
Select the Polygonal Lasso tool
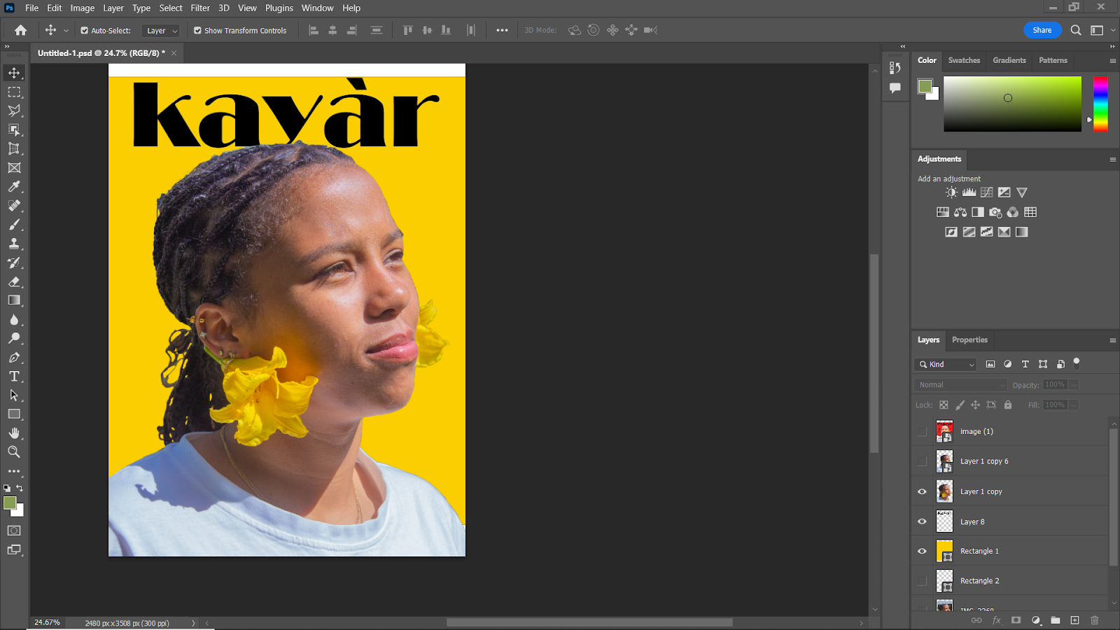14,111
